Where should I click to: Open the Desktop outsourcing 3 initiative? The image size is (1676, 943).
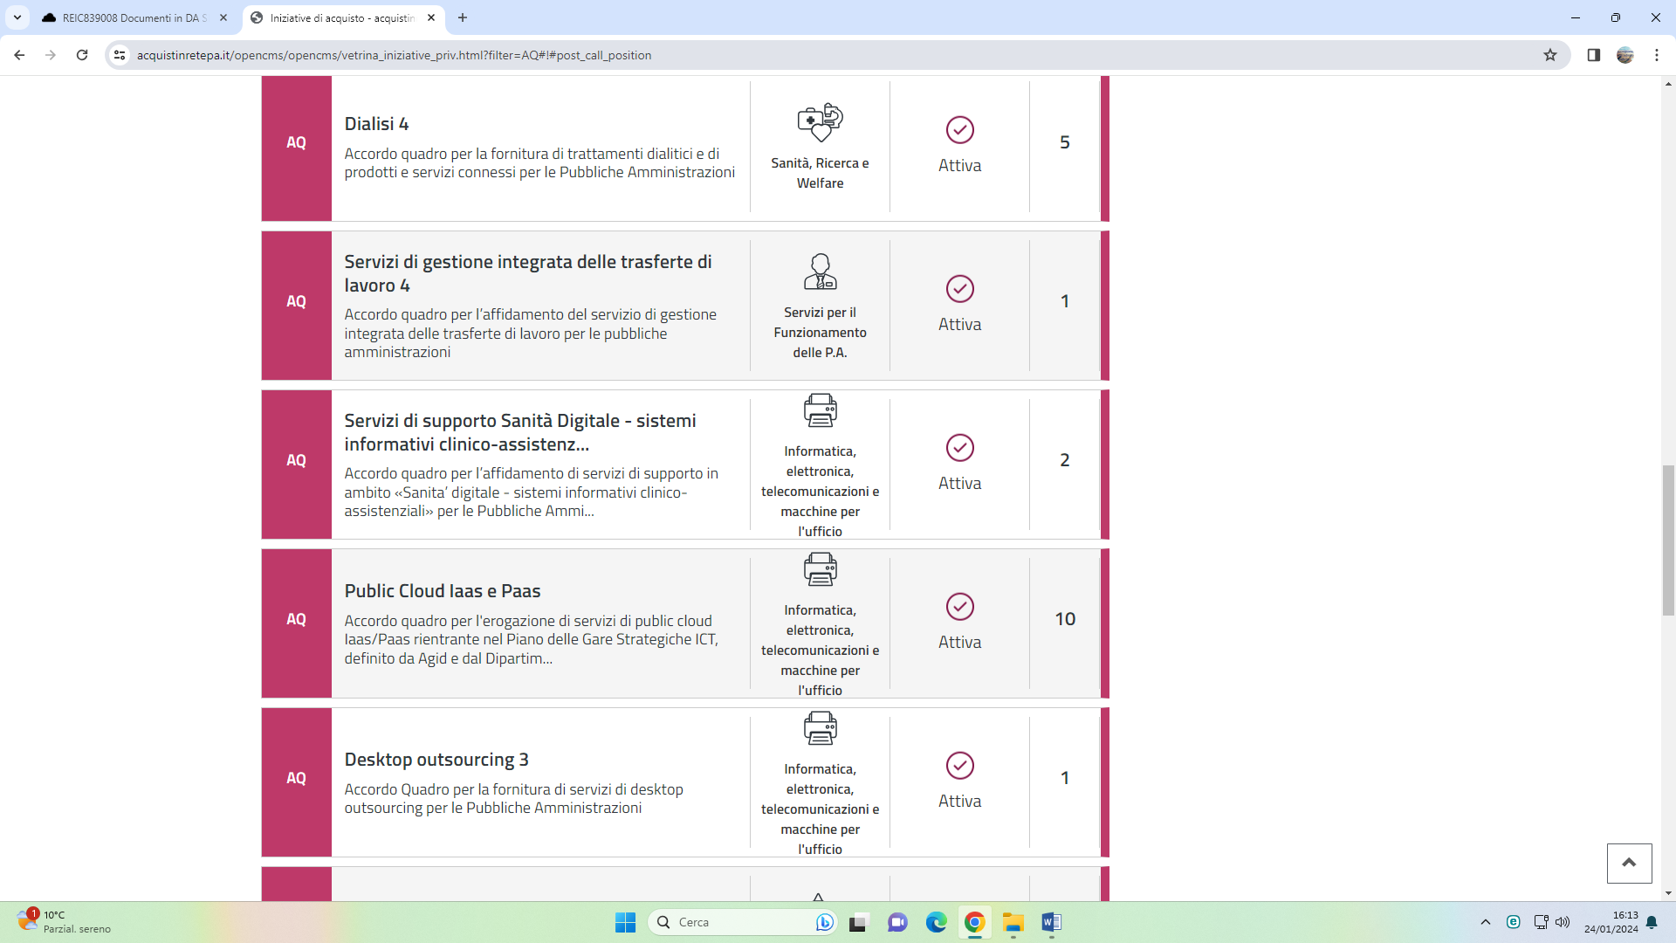pos(436,760)
